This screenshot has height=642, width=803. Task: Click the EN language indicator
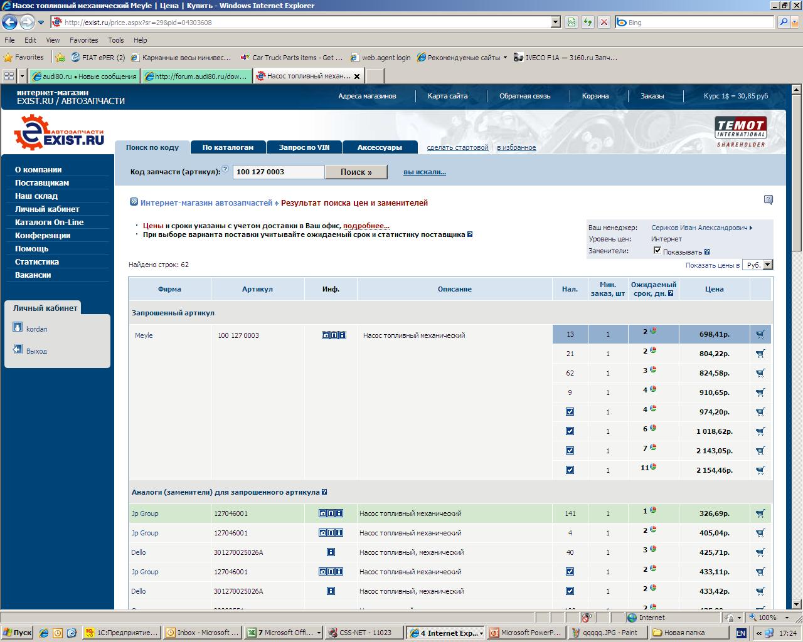741,633
